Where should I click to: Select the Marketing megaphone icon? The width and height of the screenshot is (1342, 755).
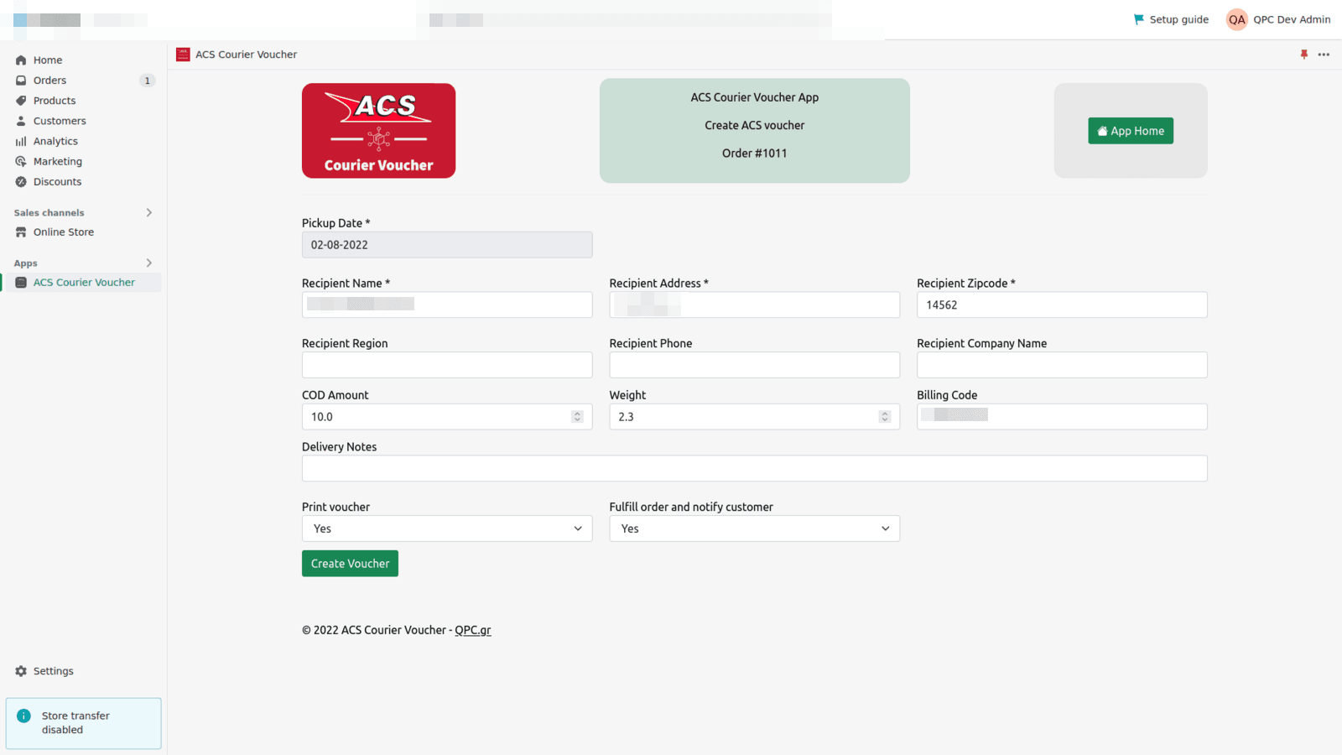(21, 161)
